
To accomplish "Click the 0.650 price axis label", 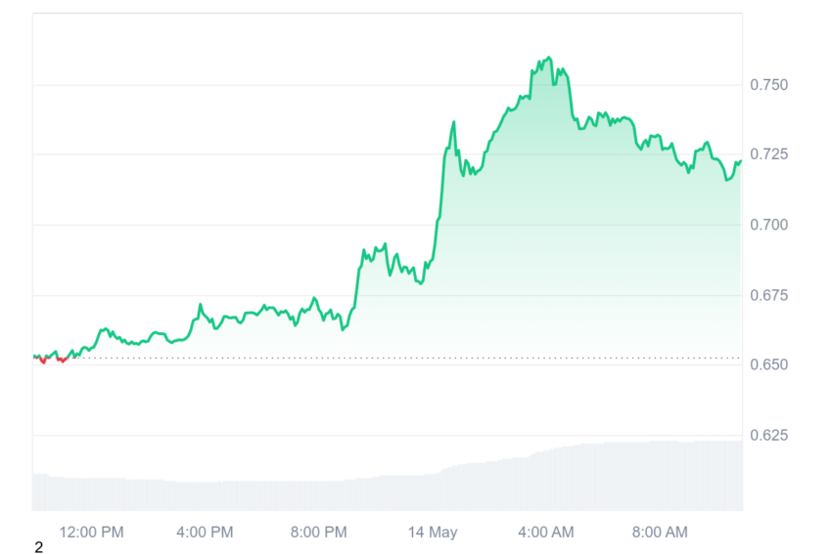I will click(768, 364).
